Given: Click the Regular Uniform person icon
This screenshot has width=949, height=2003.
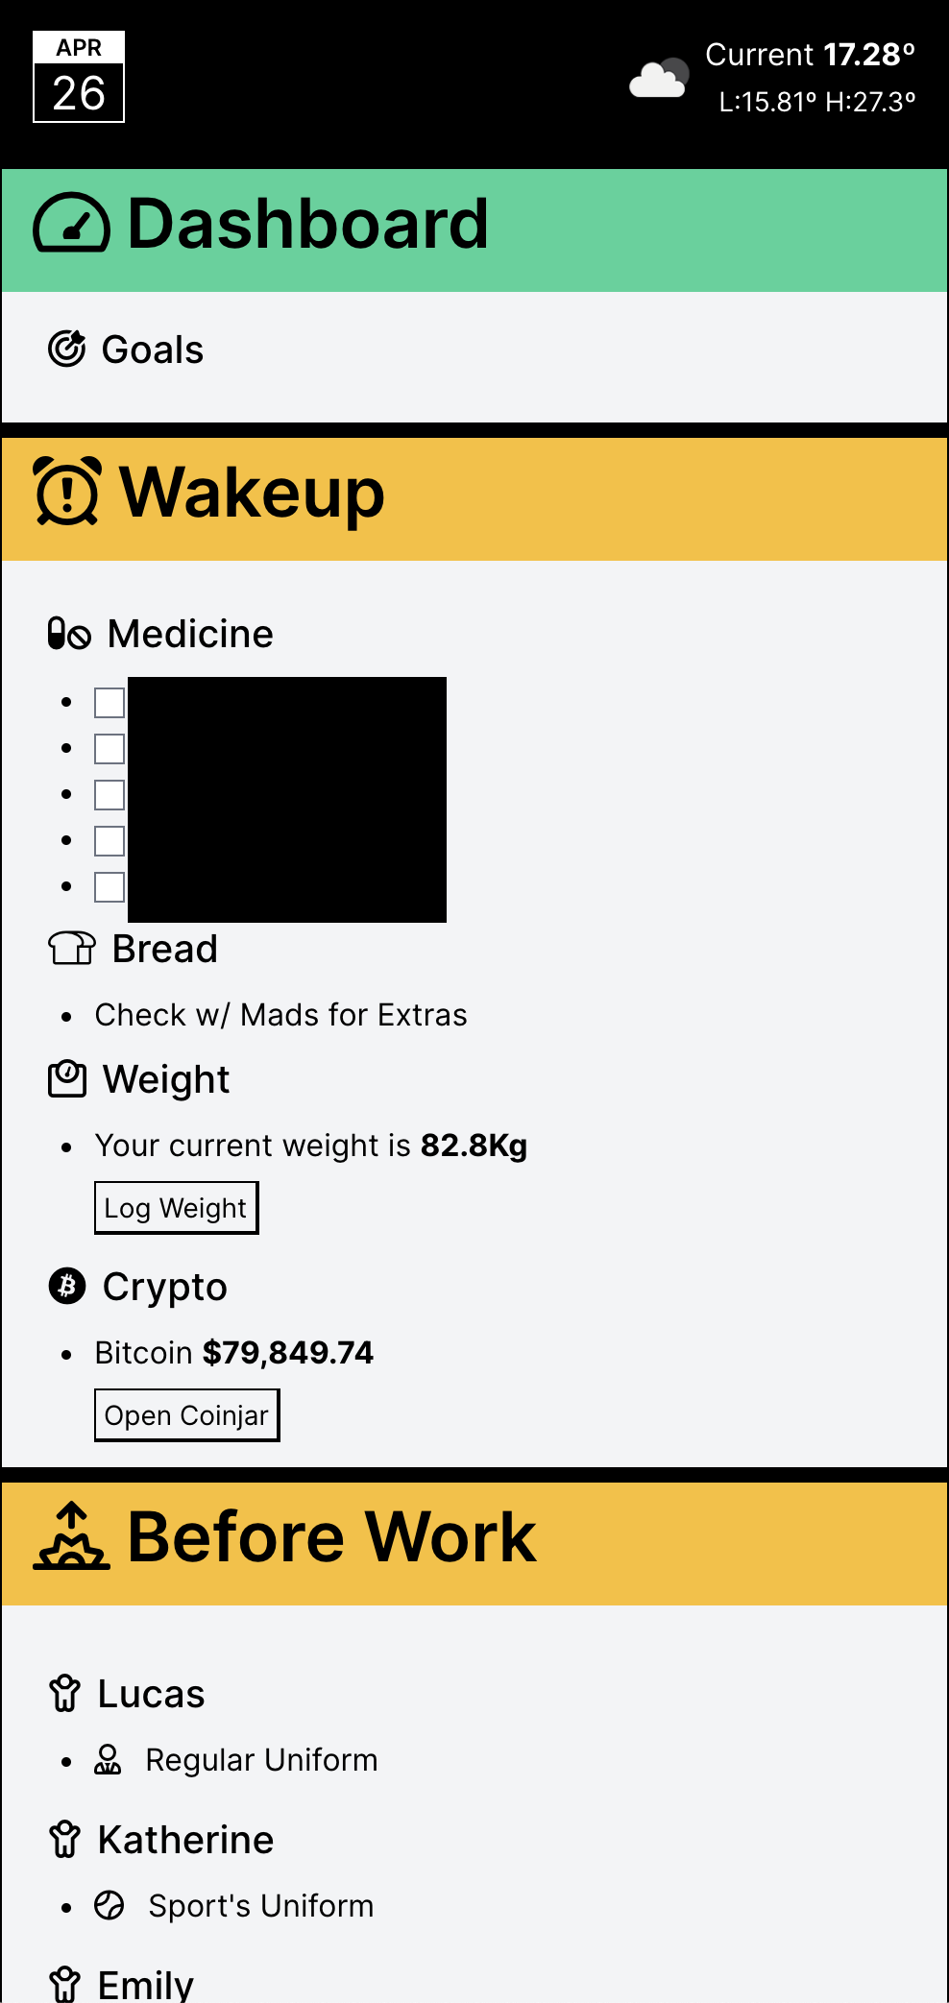Looking at the screenshot, I should click(108, 1759).
